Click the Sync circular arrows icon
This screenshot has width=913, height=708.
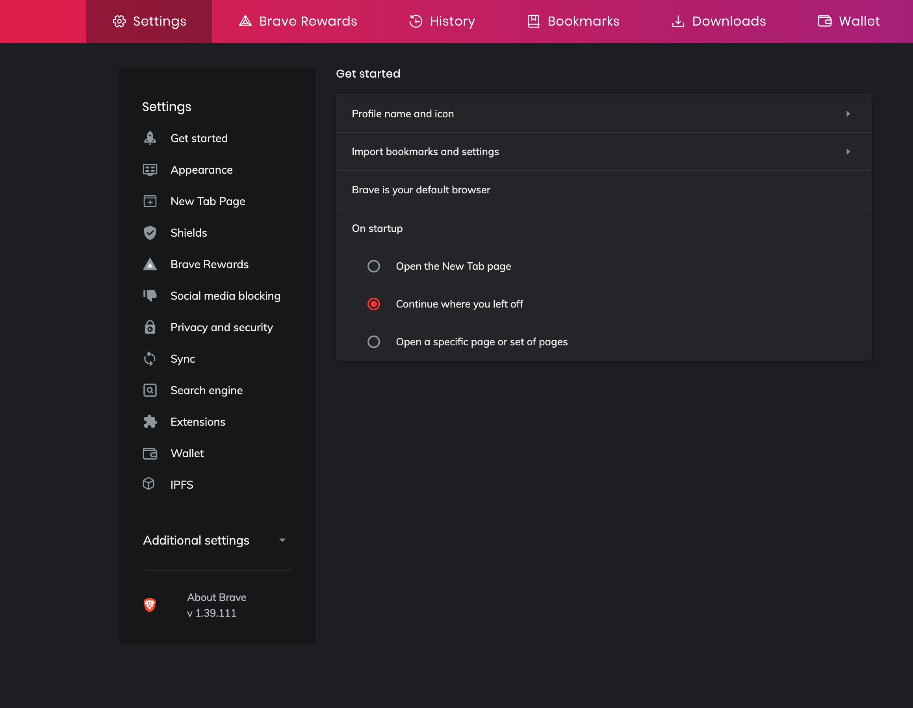pyautogui.click(x=150, y=359)
